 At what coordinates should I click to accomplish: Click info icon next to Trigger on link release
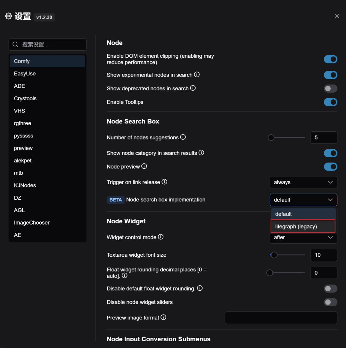[164, 182]
